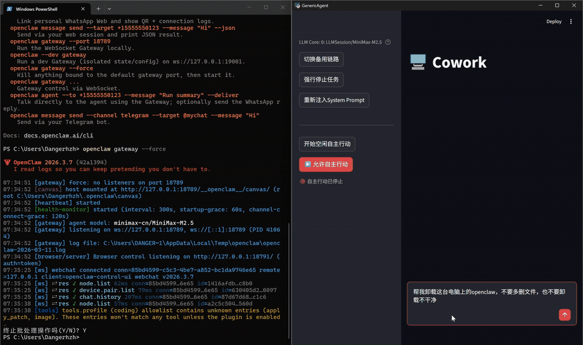Maximize the GenericAgent window

click(557, 6)
